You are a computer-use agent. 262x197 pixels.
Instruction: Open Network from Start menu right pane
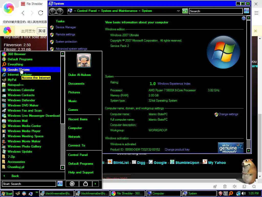(74, 137)
